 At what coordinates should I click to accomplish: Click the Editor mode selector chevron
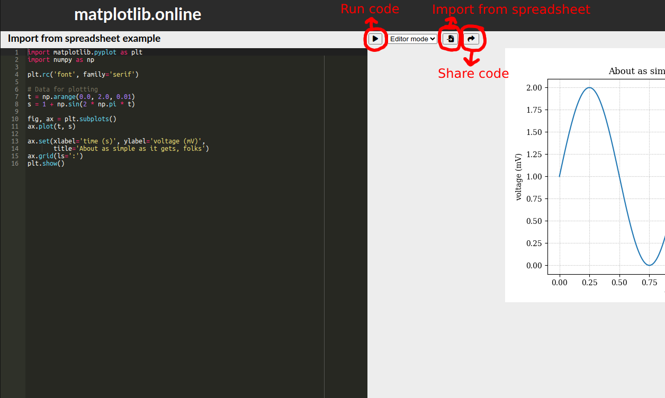(433, 38)
